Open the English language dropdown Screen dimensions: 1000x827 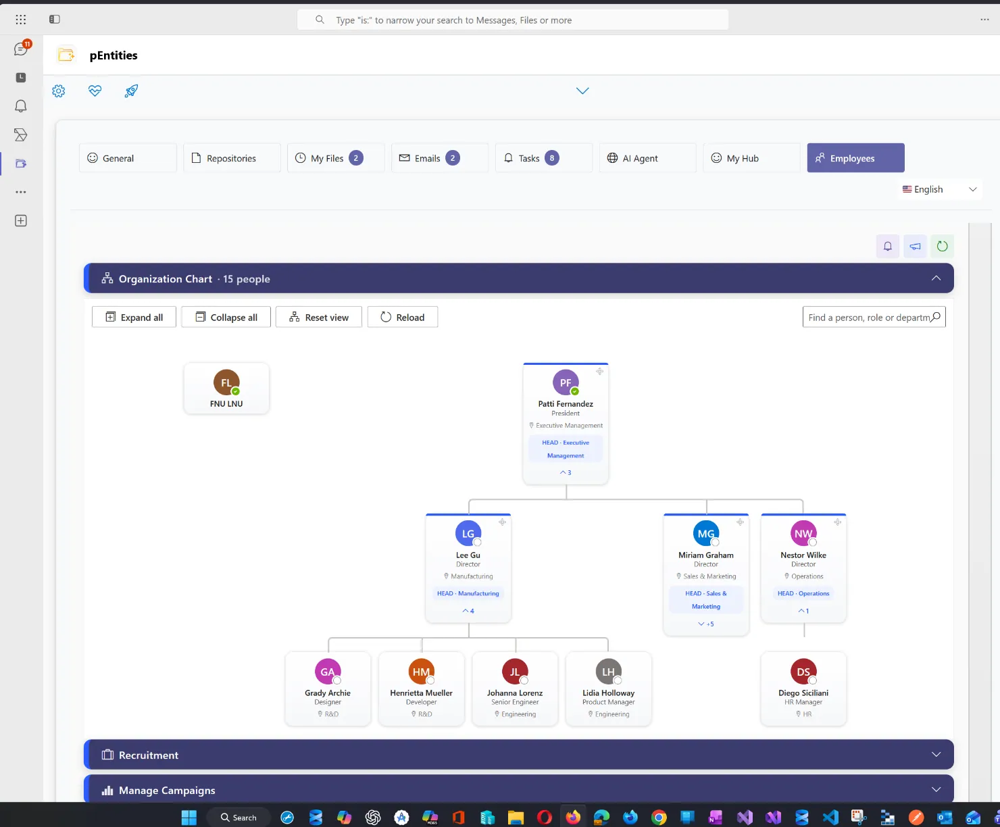point(940,190)
